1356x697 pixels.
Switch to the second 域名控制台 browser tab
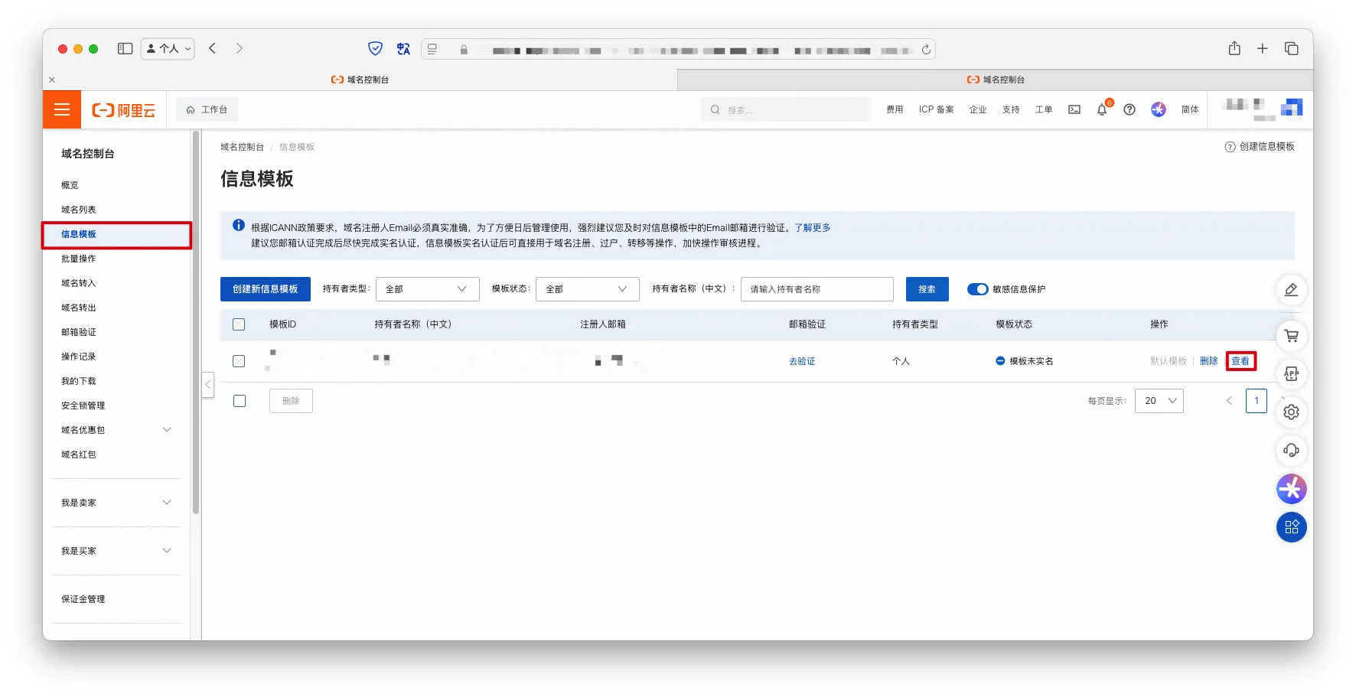(995, 80)
